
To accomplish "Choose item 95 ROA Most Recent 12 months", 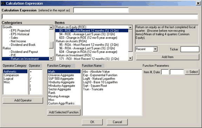I will 89,45.
